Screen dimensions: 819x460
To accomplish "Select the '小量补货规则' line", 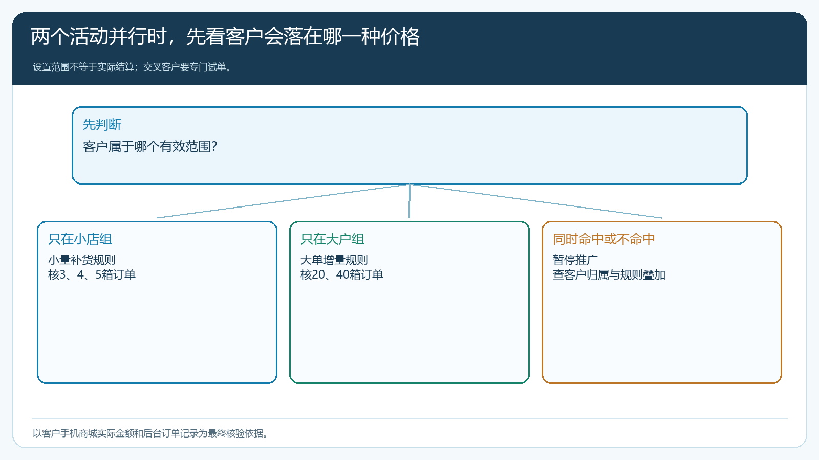I will (x=82, y=260).
